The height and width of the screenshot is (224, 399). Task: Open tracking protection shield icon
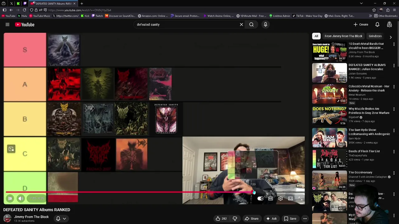click(x=31, y=10)
